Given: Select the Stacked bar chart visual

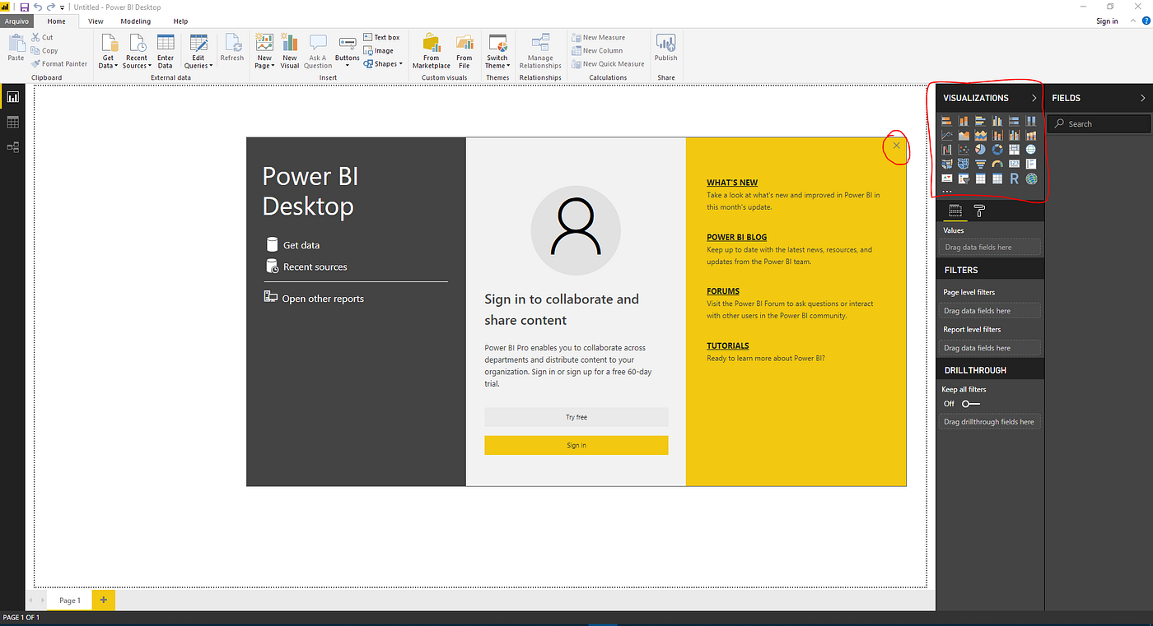Looking at the screenshot, I should click(x=947, y=120).
